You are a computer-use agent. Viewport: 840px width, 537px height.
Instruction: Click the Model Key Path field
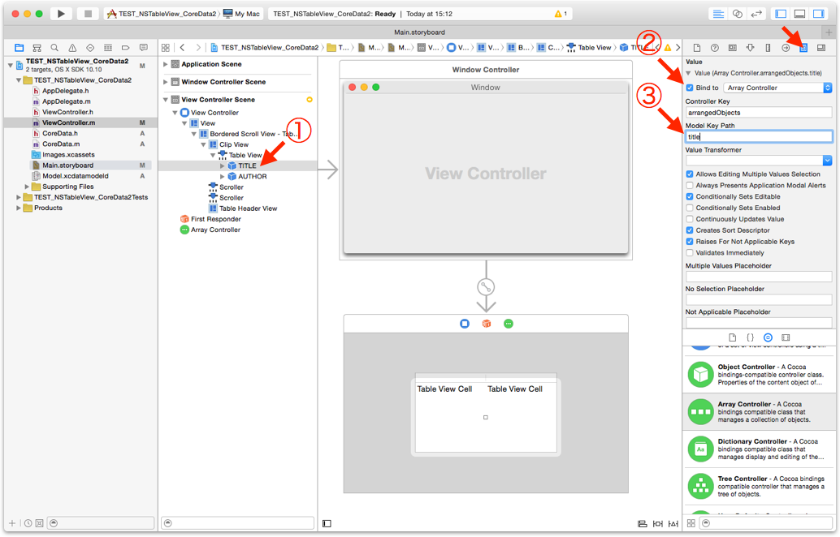[759, 136]
